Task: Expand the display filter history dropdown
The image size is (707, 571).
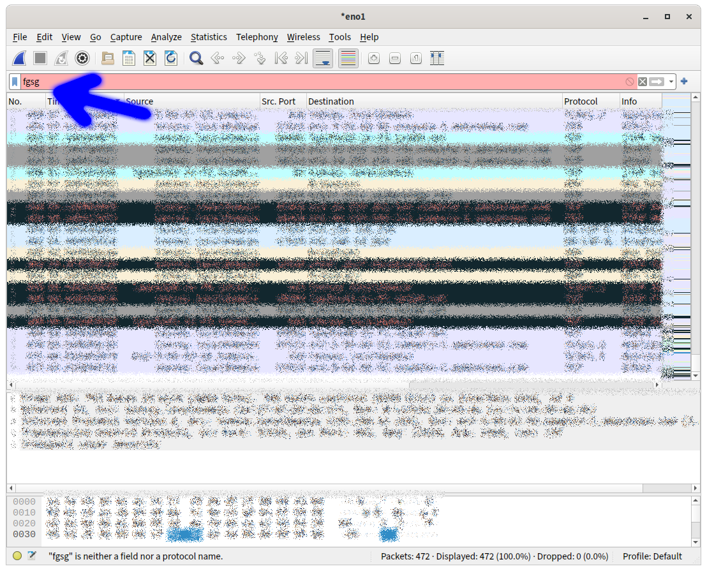Action: 671,82
